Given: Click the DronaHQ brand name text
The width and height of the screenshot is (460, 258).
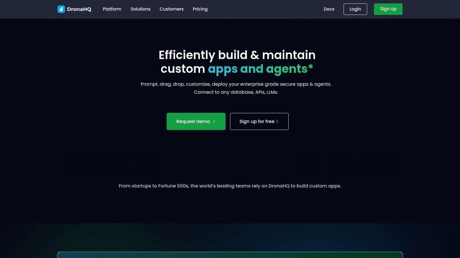Looking at the screenshot, I should coord(79,9).
